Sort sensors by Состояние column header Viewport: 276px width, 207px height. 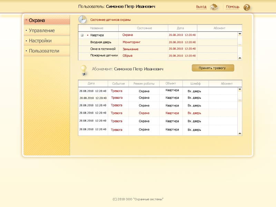(x=143, y=28)
